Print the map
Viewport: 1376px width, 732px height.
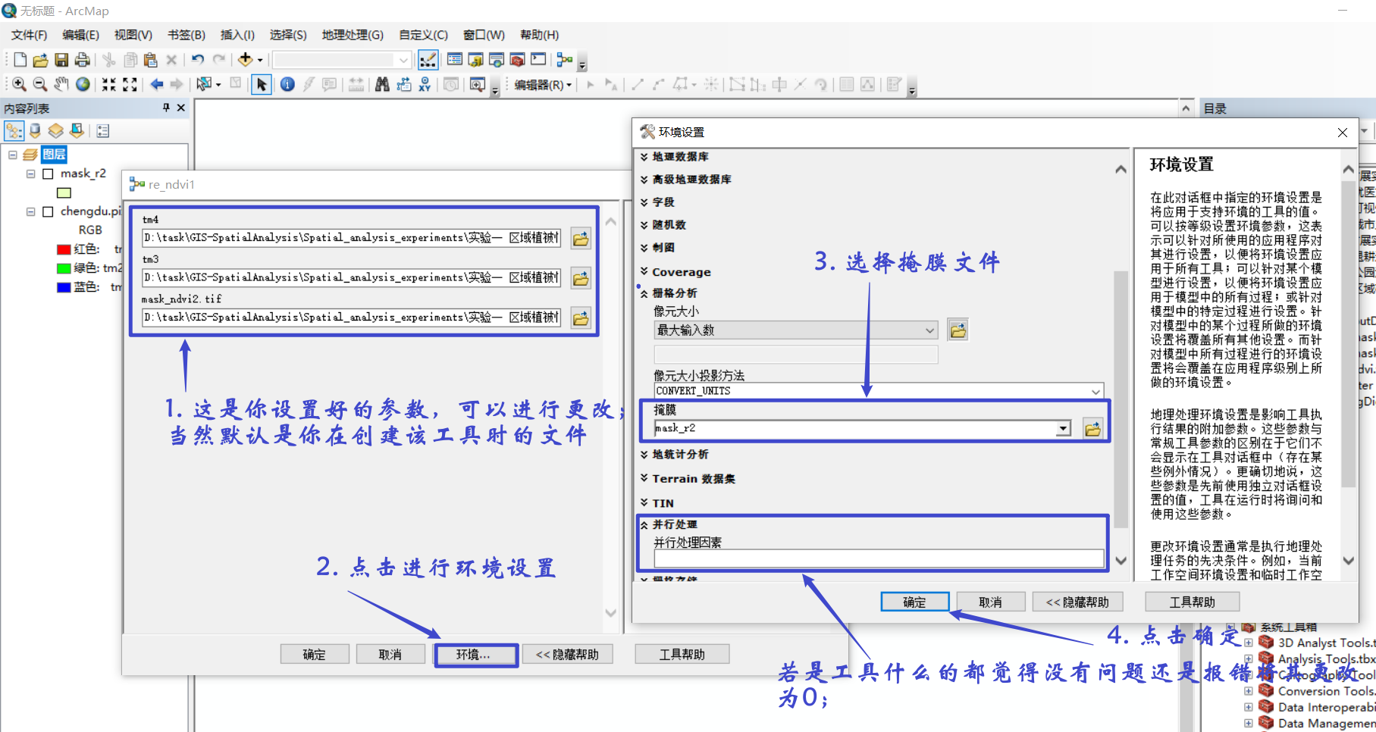point(82,60)
